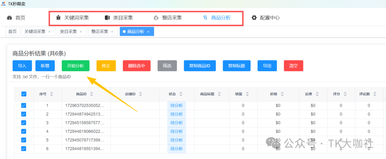Viewport: 386px width, 159px height.
Task: Sort table by 销量 column arrows
Action: click(248, 94)
